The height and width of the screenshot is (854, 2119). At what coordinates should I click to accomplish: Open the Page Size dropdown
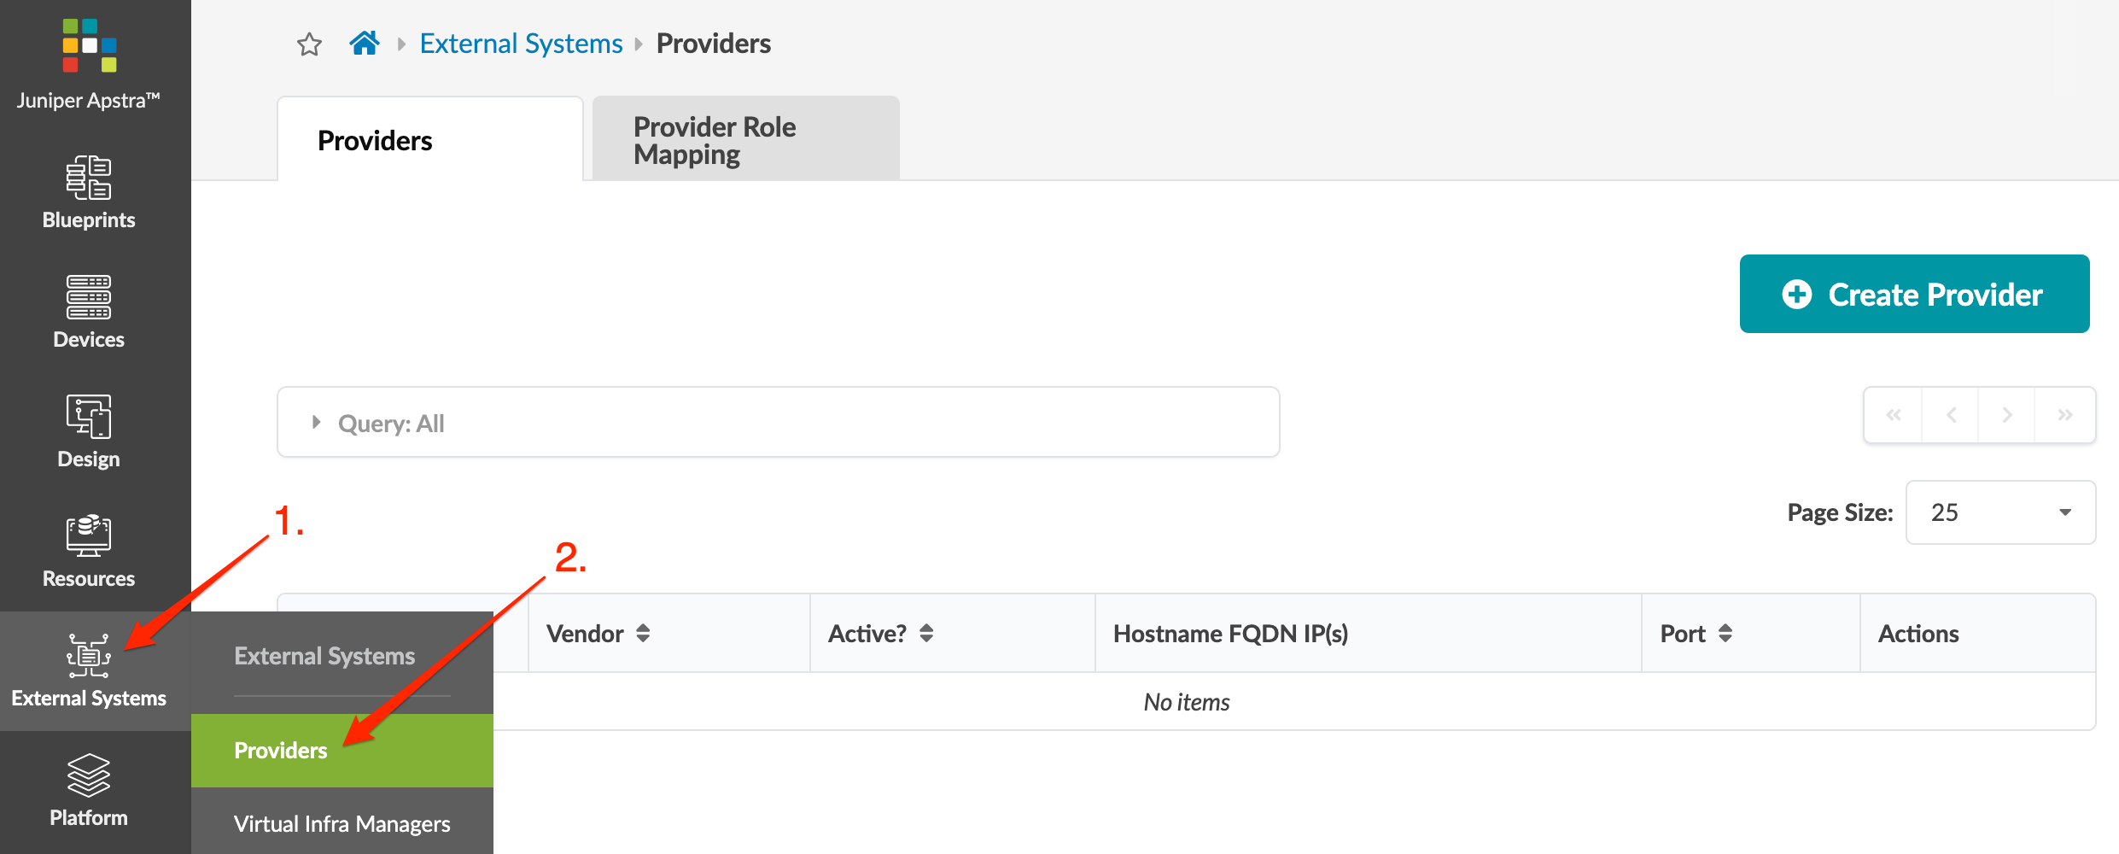click(x=2000, y=512)
